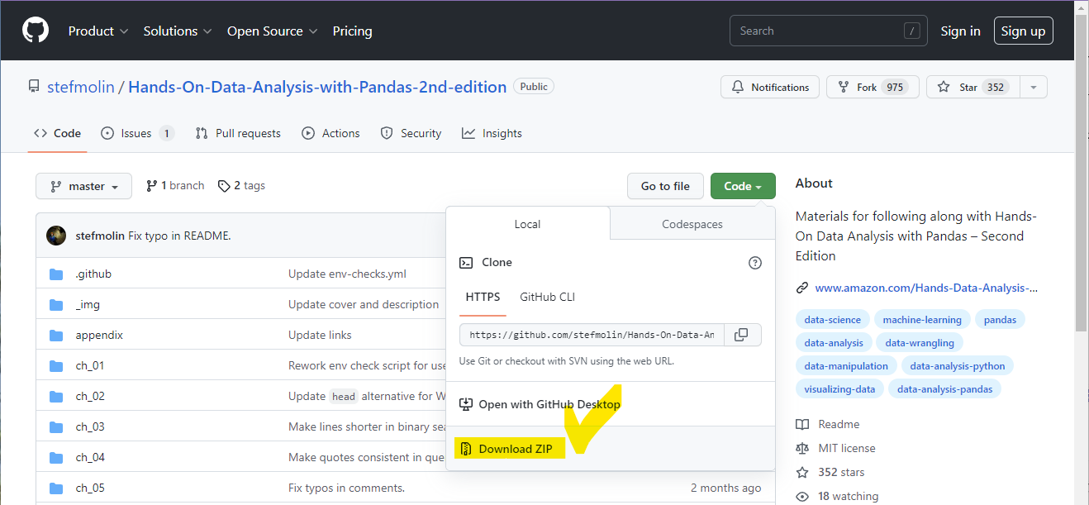This screenshot has height=505, width=1089.
Task: Click the machine-learning topic tag
Action: pos(922,320)
